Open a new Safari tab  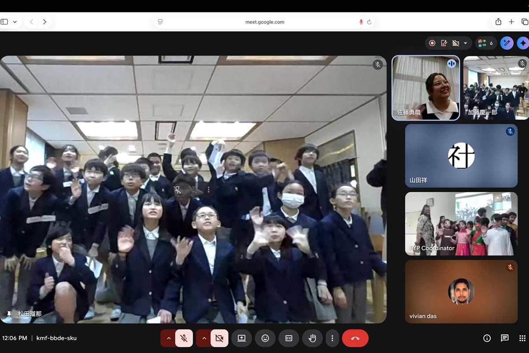[511, 22]
